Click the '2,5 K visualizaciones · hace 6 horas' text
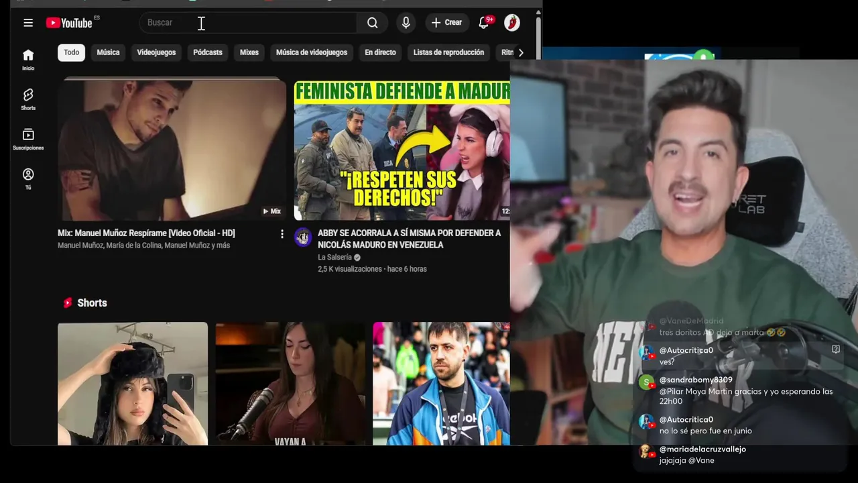The width and height of the screenshot is (858, 483). pyautogui.click(x=372, y=269)
